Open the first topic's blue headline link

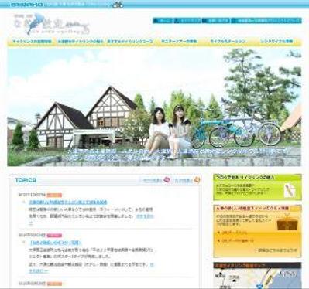tap(68, 202)
